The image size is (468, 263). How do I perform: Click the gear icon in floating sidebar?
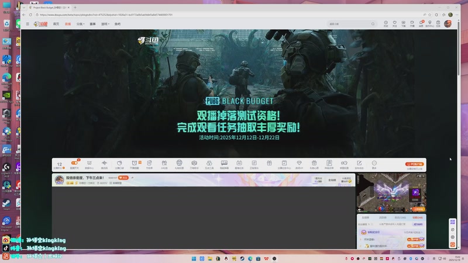point(452,237)
